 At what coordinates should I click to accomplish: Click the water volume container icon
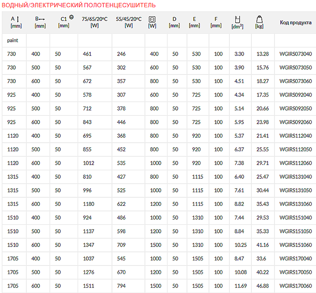(237, 19)
